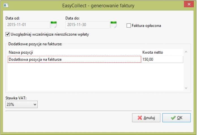This screenshot has width=197, height=135.
Task: Open the calendar picker beside Data do
Action: tap(114, 25)
